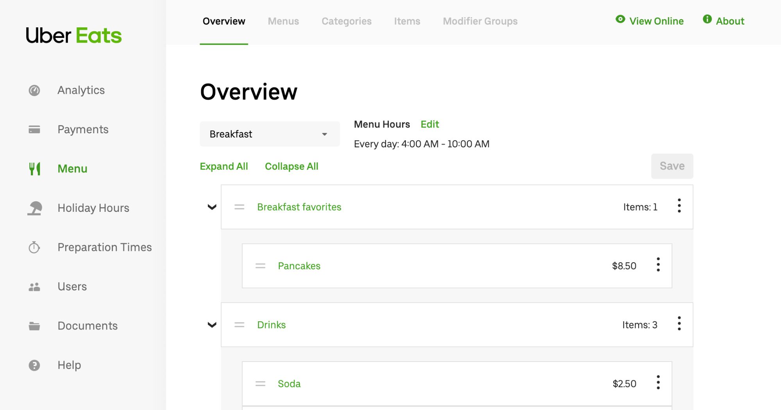Click the Help question mark icon
The image size is (781, 410).
coord(35,365)
